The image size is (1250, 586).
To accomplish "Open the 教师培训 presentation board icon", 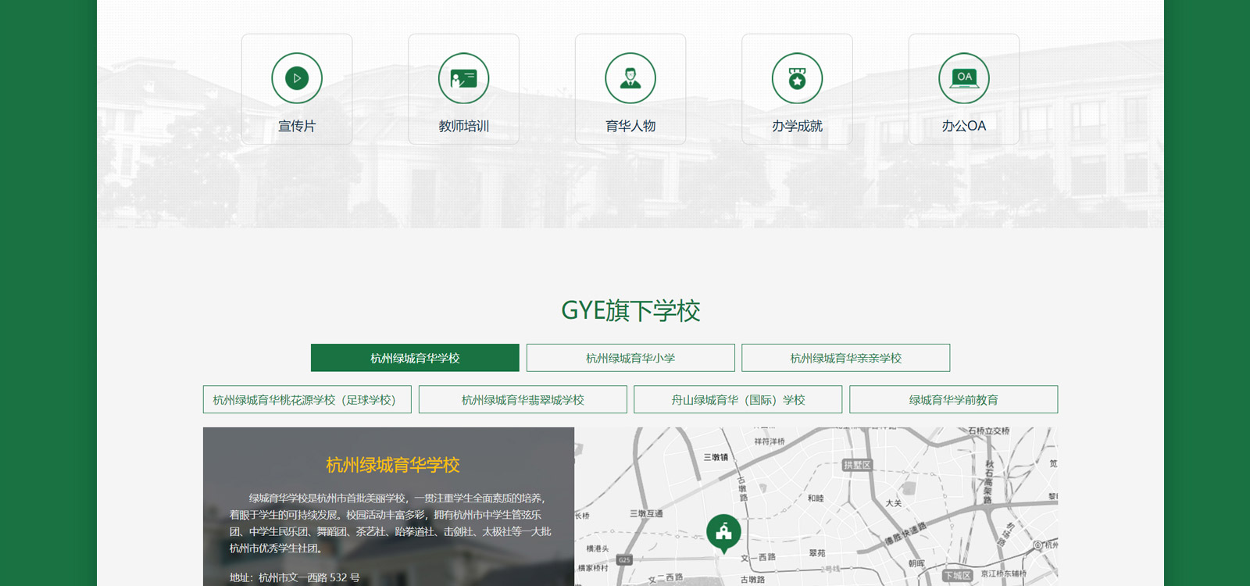I will [x=463, y=78].
